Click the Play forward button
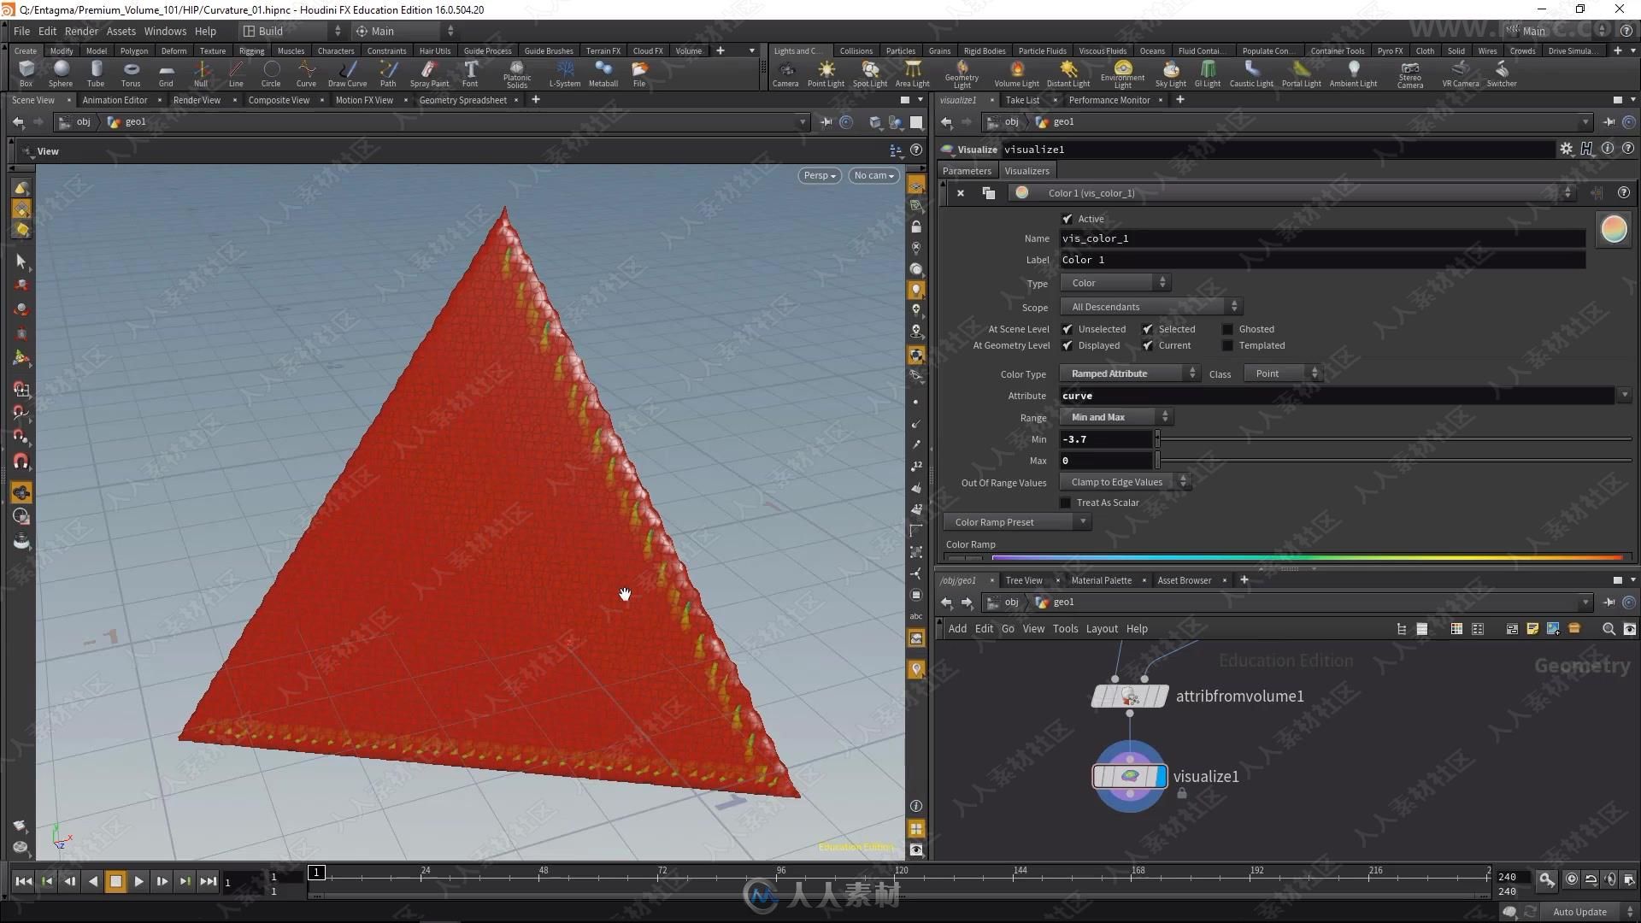Viewport: 1641px width, 923px height. 138,881
